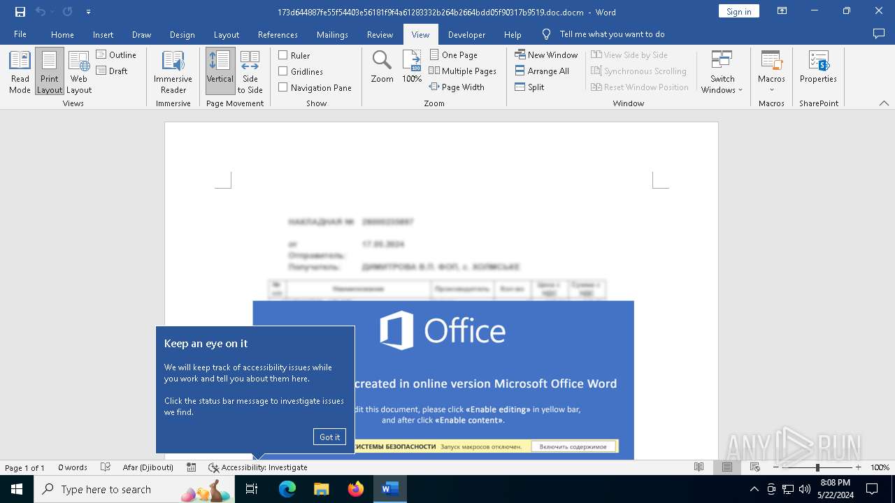This screenshot has width=895, height=503.
Task: Switch to the Draw tab
Action: coord(141,34)
